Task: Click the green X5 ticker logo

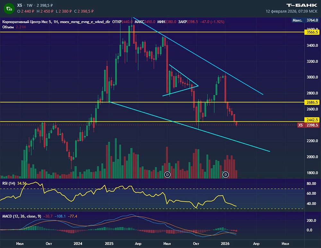Action: pos(9,9)
